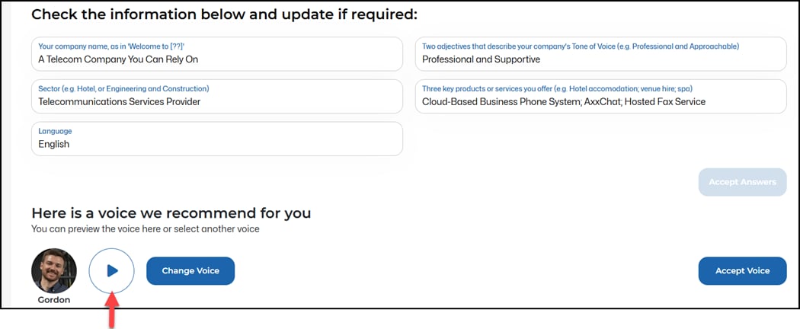Click the Accept Answers button

click(x=742, y=182)
